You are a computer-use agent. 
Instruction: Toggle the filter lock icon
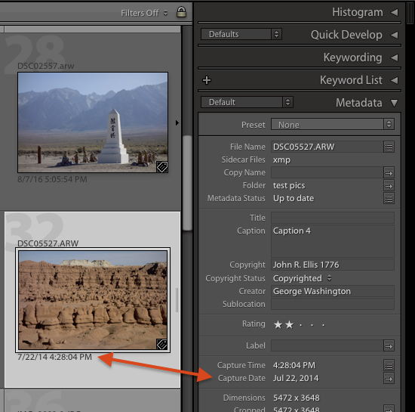click(x=181, y=12)
